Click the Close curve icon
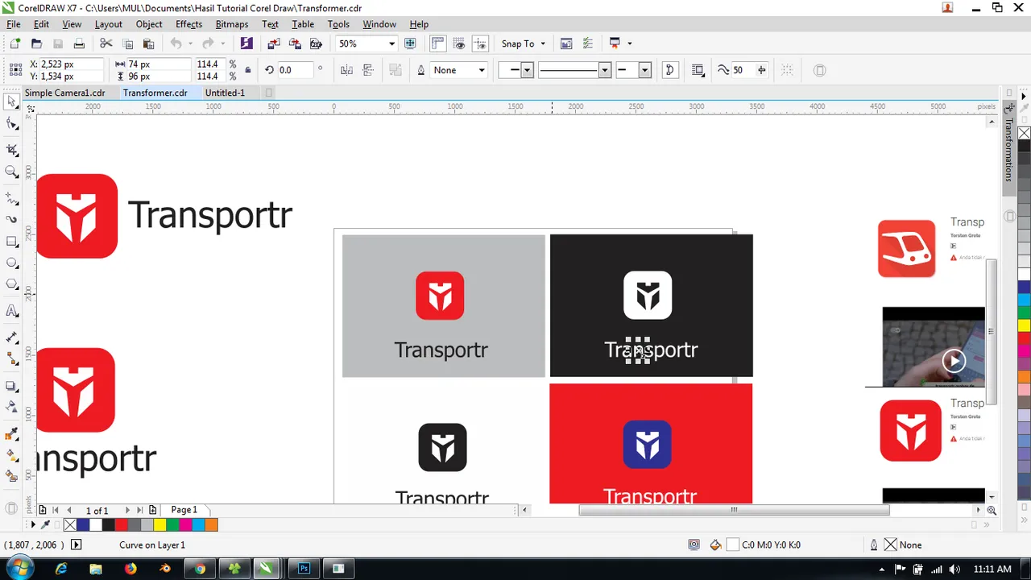 [x=670, y=70]
